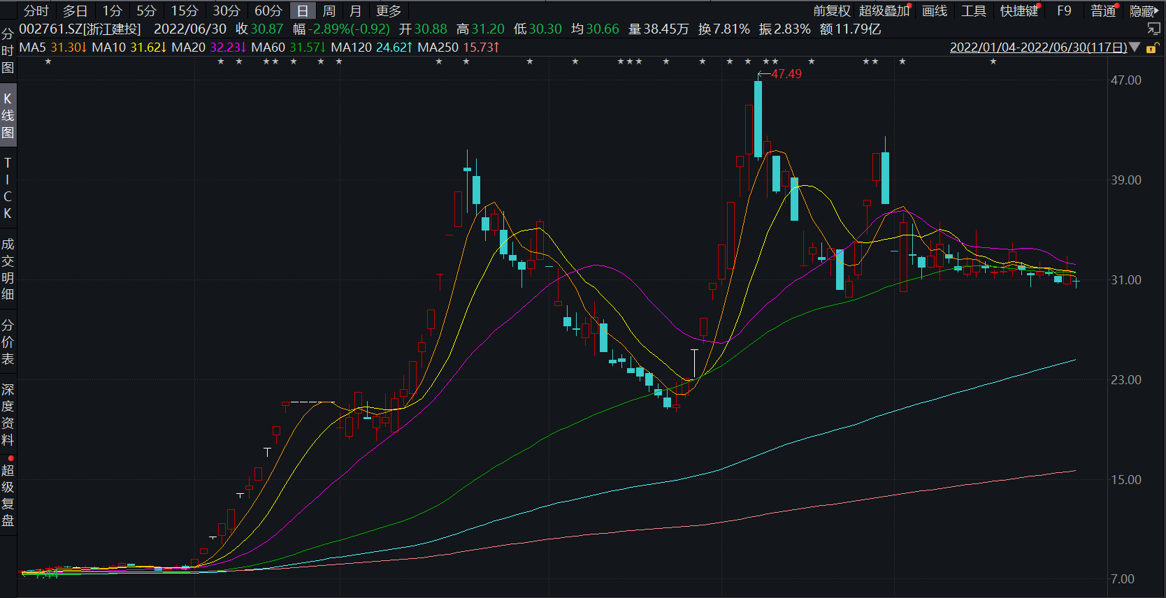This screenshot has width=1166, height=598.
Task: Open the 快捷键 shortcuts menu
Action: 1019,10
